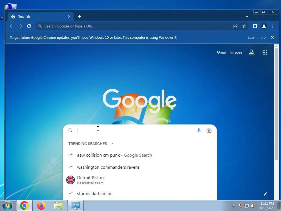Click the search magnifier in search box
The width and height of the screenshot is (281, 211).
pos(71,131)
